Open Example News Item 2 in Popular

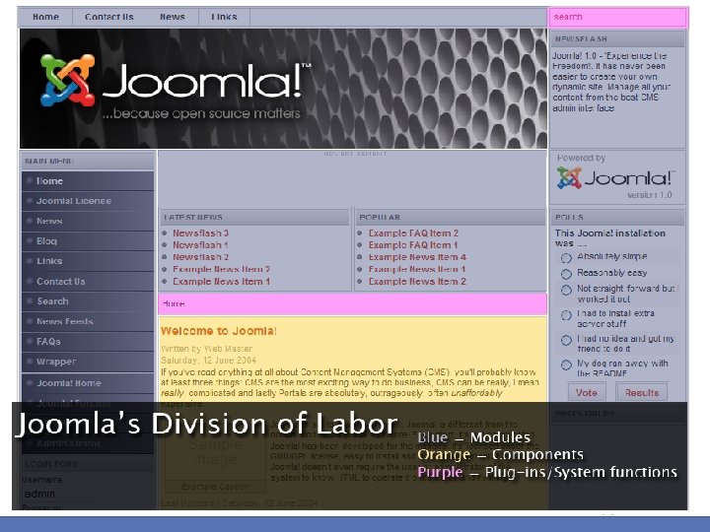point(417,282)
